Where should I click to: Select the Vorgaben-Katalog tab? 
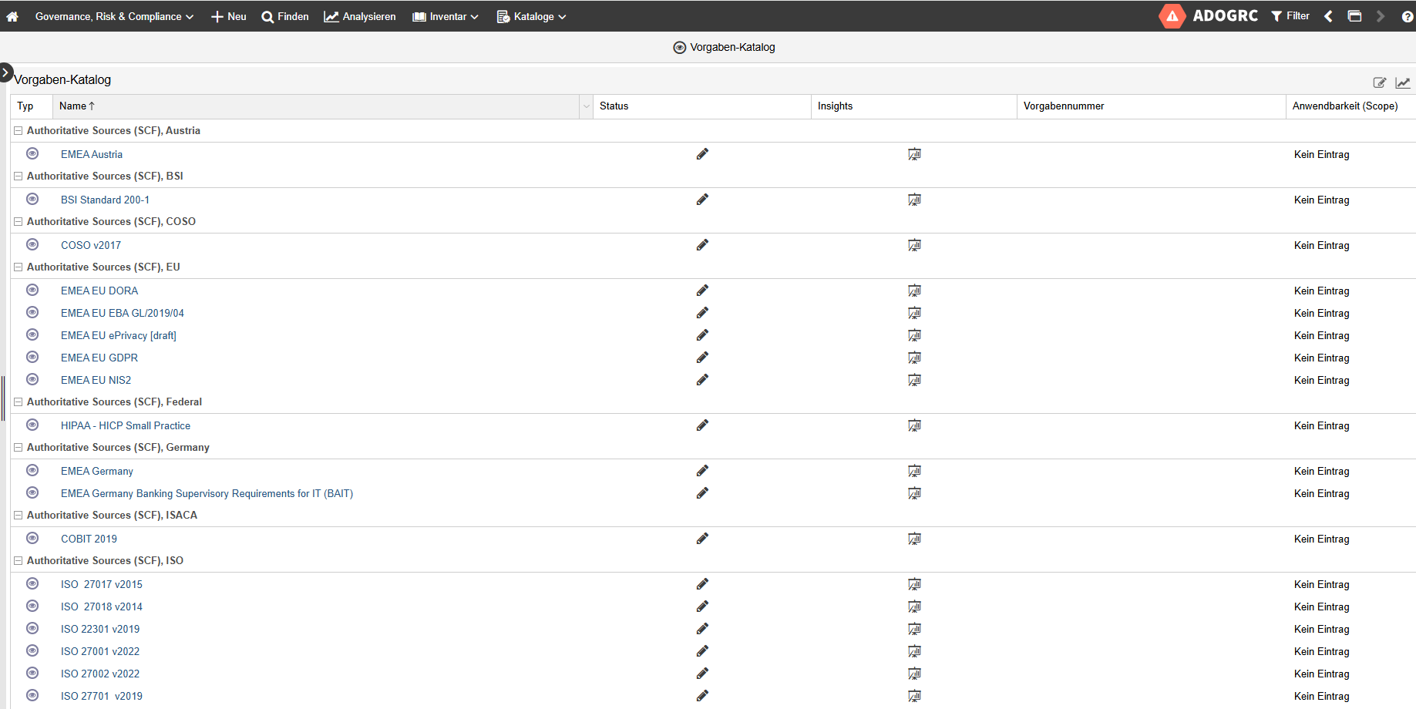724,47
